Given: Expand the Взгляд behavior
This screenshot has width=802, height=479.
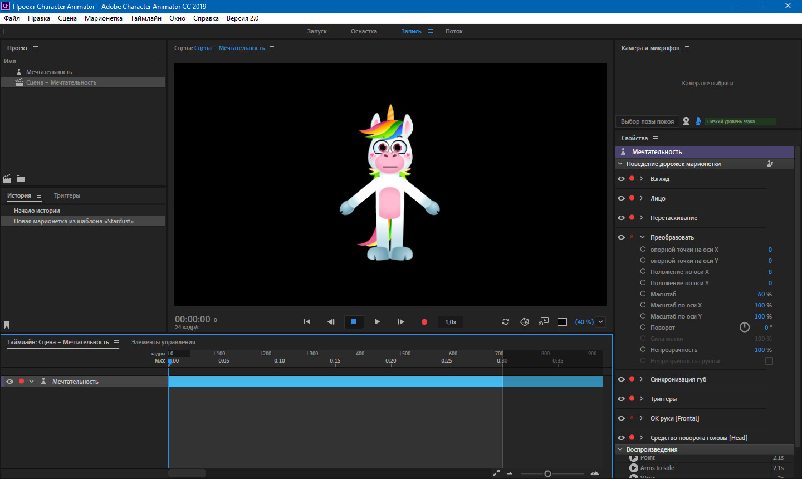Looking at the screenshot, I should (642, 179).
